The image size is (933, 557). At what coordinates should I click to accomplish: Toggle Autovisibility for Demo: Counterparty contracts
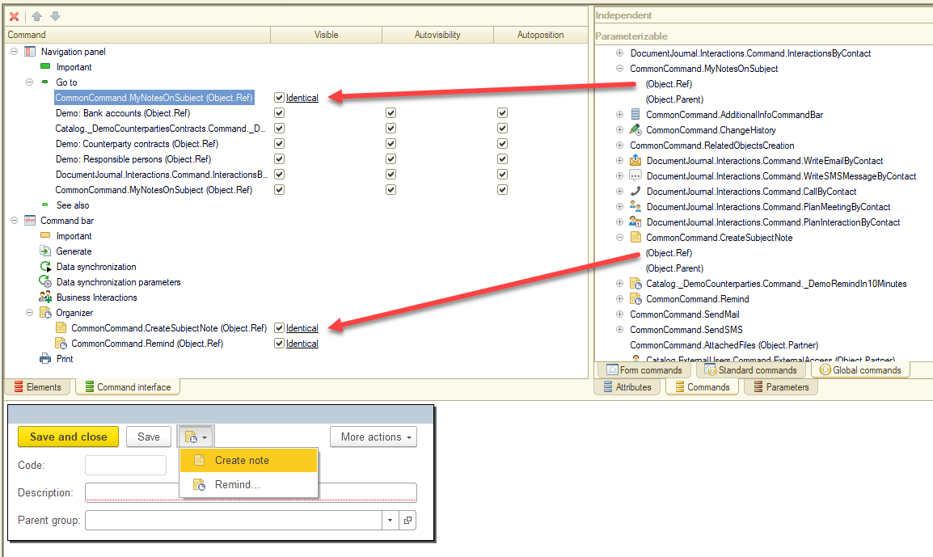pyautogui.click(x=391, y=144)
